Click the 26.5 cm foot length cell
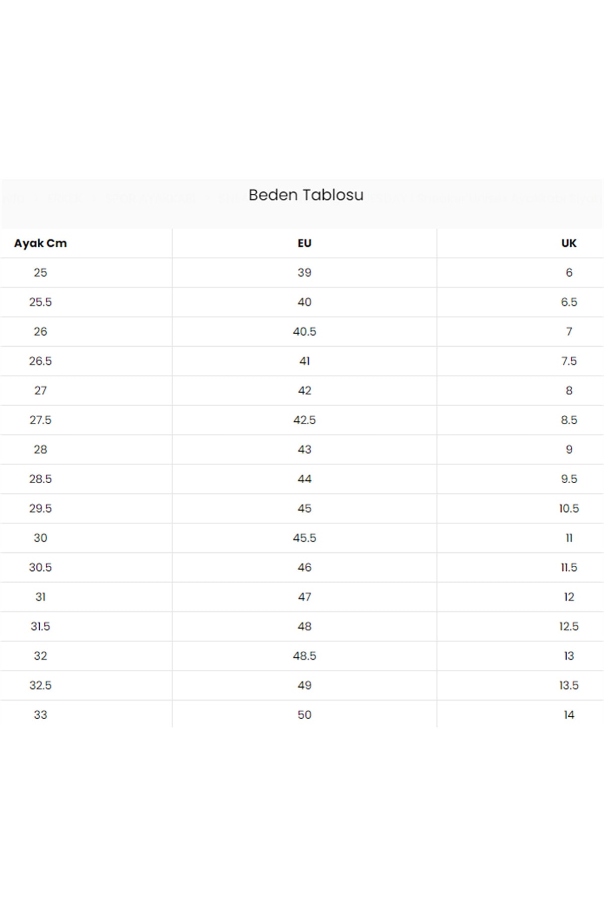This screenshot has width=604, height=906. tap(40, 361)
